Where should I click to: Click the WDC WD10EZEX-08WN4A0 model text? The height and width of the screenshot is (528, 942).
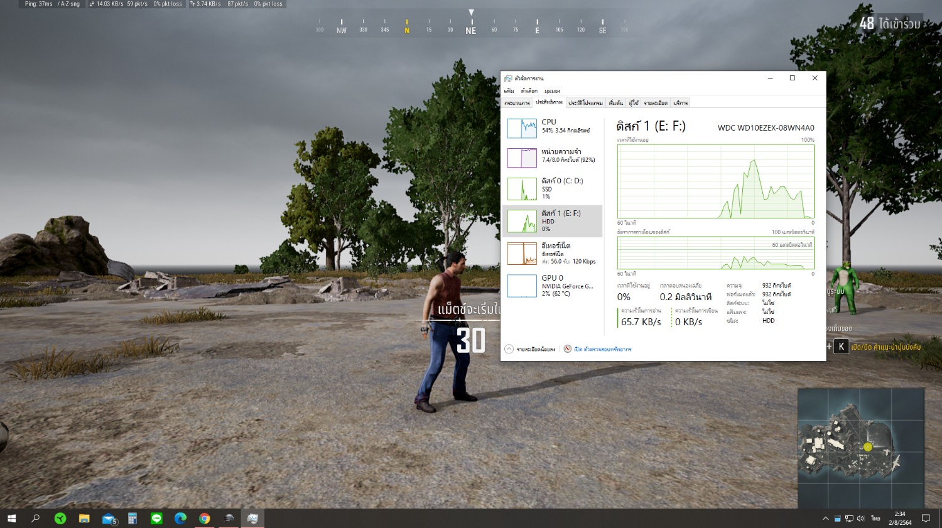coord(766,128)
